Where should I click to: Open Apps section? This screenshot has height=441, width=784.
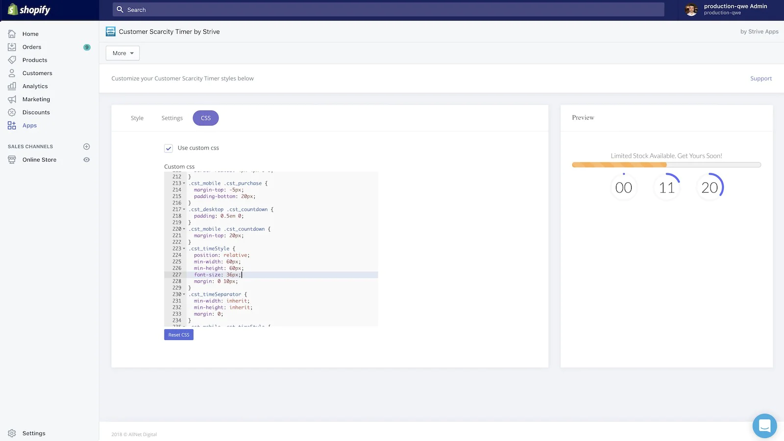[x=29, y=125]
